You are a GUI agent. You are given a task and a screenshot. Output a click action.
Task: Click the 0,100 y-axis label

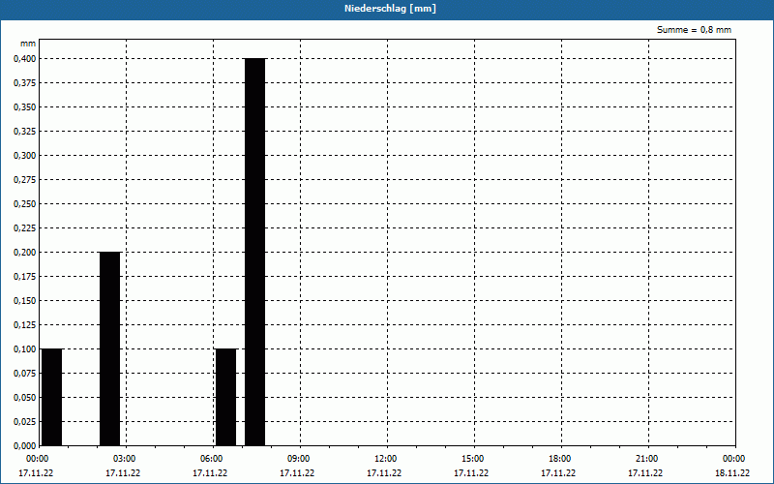pos(25,349)
